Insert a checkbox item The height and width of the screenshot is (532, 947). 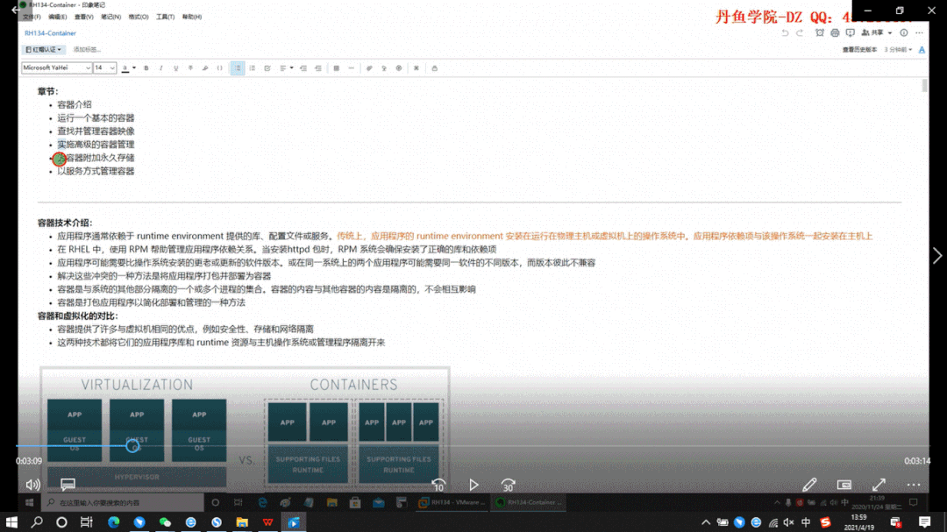(267, 68)
